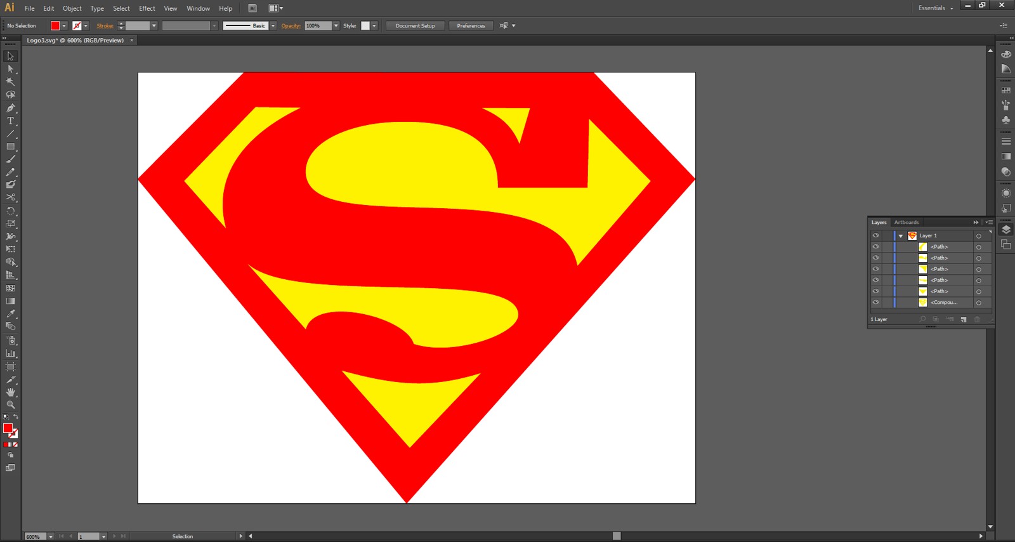The image size is (1015, 542).
Task: Open the zoom level dropdown at 600%
Action: (51, 537)
